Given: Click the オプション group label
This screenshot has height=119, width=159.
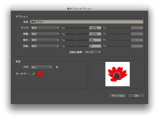Looking at the screenshot, I should click(22, 17).
